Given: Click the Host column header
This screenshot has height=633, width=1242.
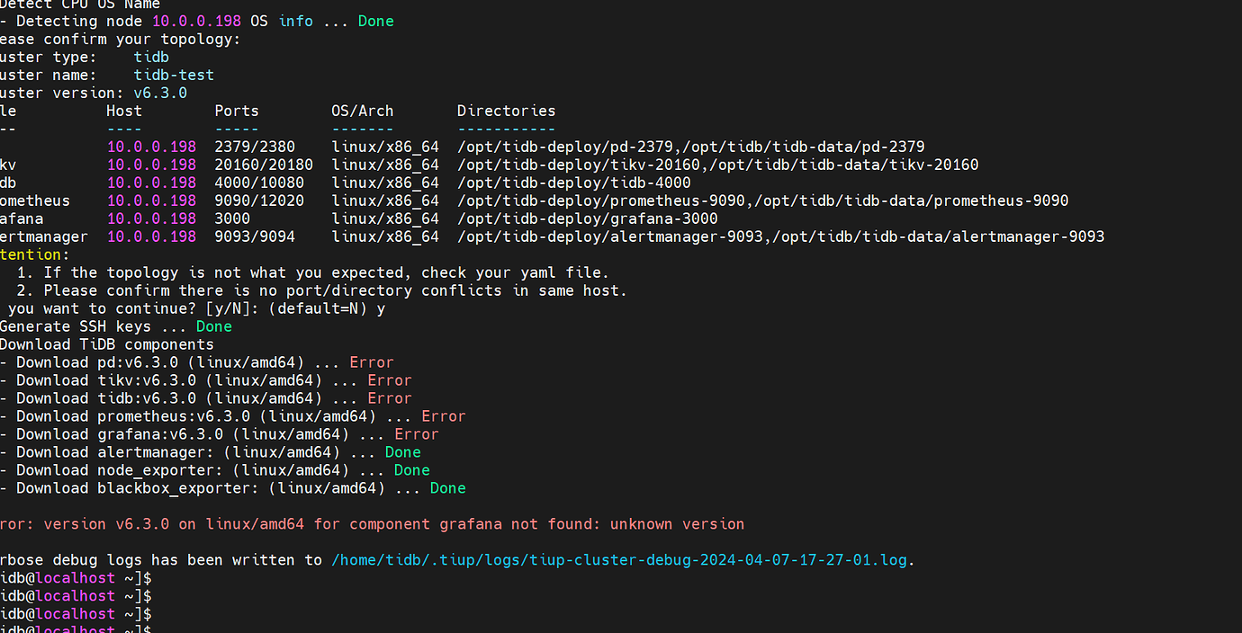Looking at the screenshot, I should point(124,111).
